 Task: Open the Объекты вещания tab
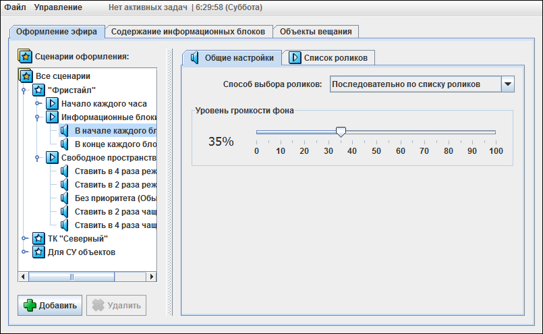click(x=316, y=32)
